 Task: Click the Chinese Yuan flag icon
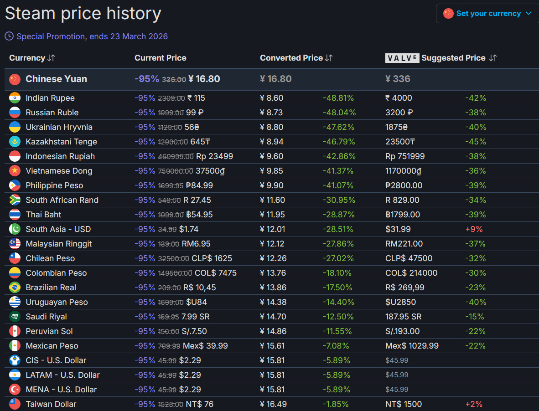tap(15, 79)
